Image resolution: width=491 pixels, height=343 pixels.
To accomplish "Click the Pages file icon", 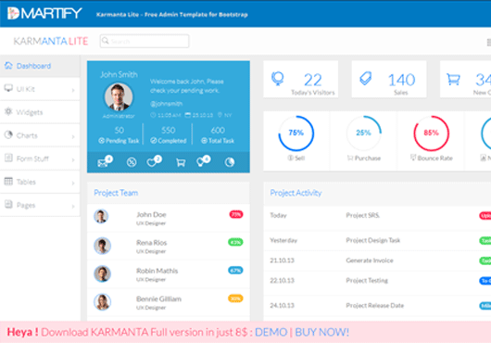I will 8,204.
